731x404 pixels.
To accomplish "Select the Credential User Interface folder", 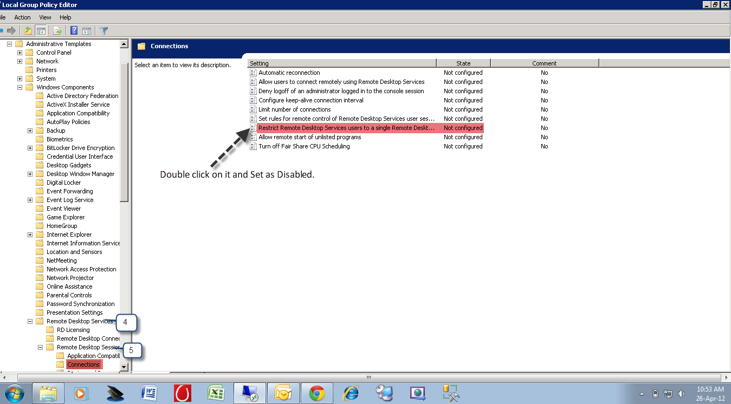I will click(x=80, y=157).
